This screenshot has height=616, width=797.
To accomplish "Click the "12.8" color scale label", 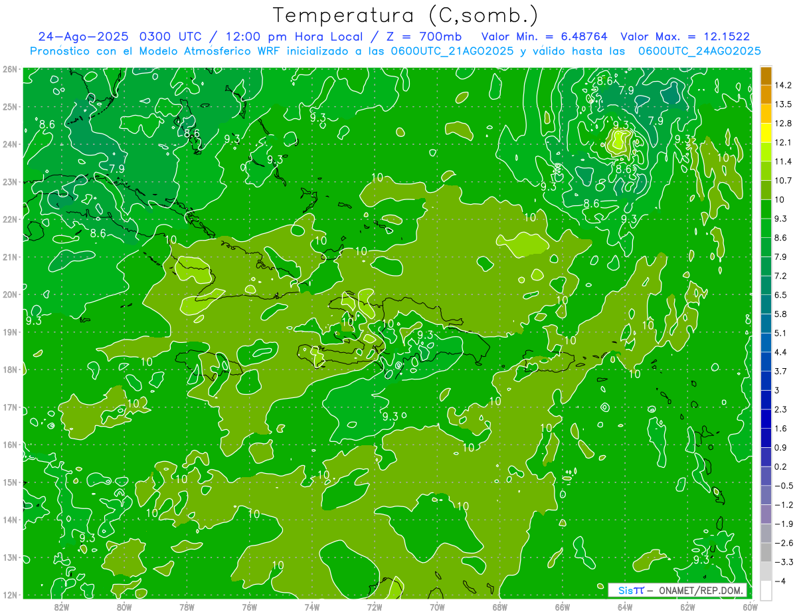I will (782, 123).
